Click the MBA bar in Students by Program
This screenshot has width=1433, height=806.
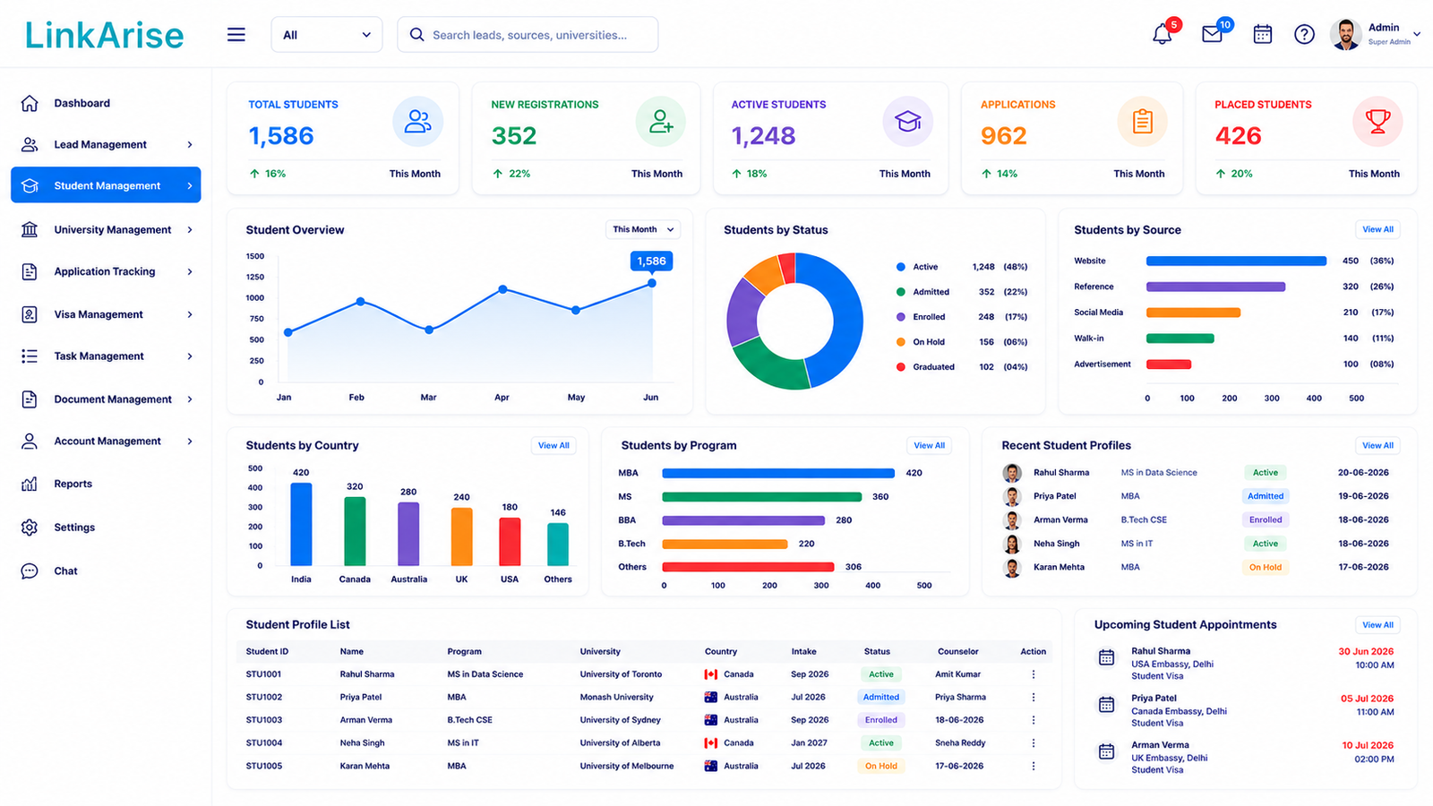coord(778,473)
